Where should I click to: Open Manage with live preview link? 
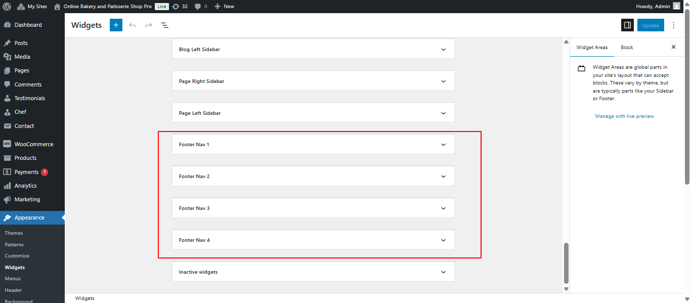625,116
